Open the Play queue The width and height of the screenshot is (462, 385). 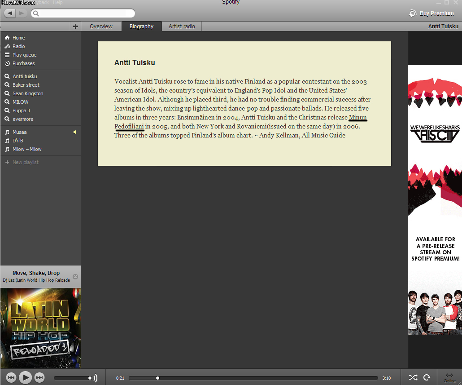[x=24, y=55]
